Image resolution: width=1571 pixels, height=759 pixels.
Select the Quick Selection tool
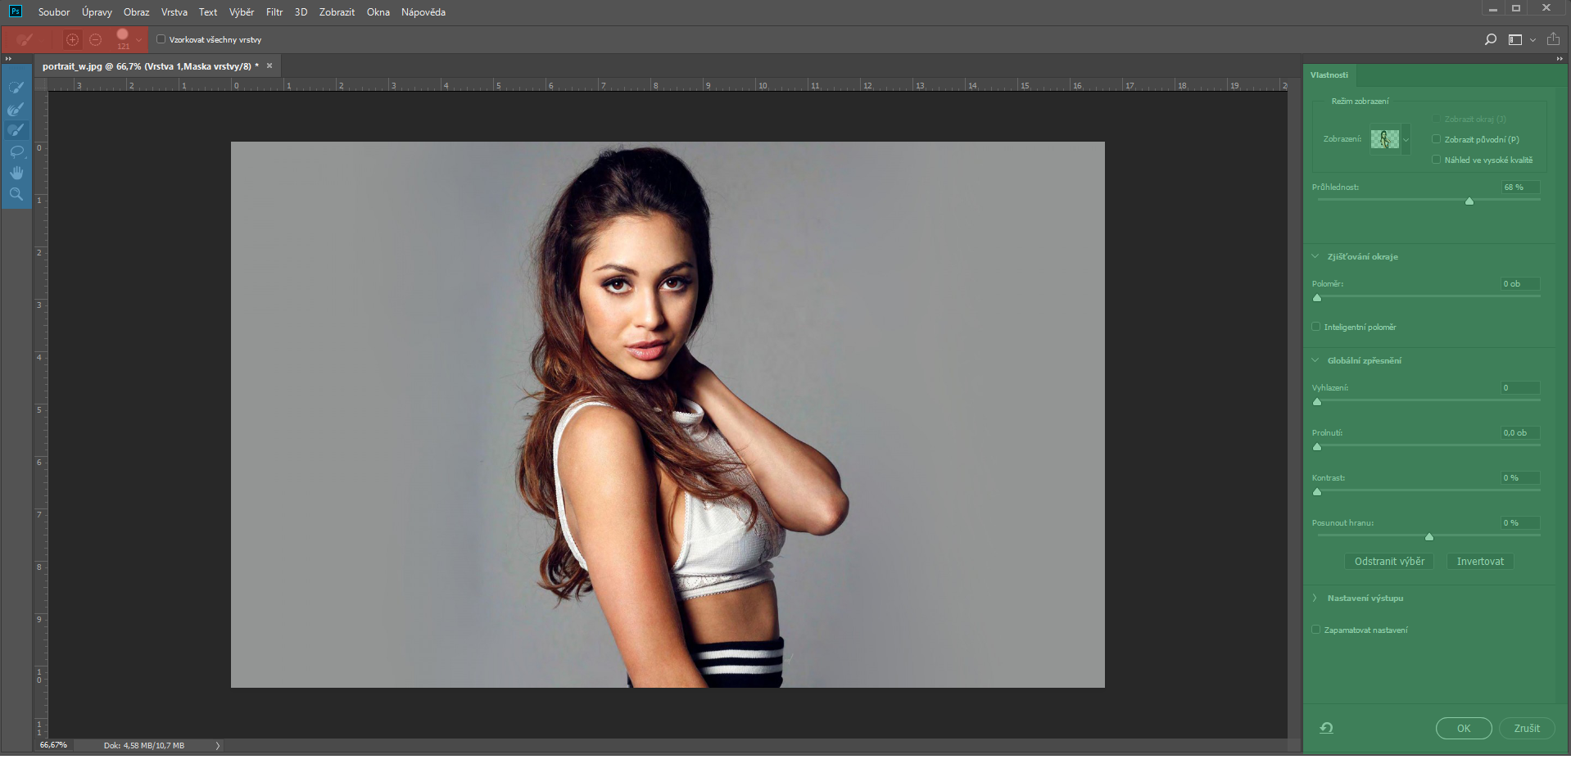click(x=16, y=86)
